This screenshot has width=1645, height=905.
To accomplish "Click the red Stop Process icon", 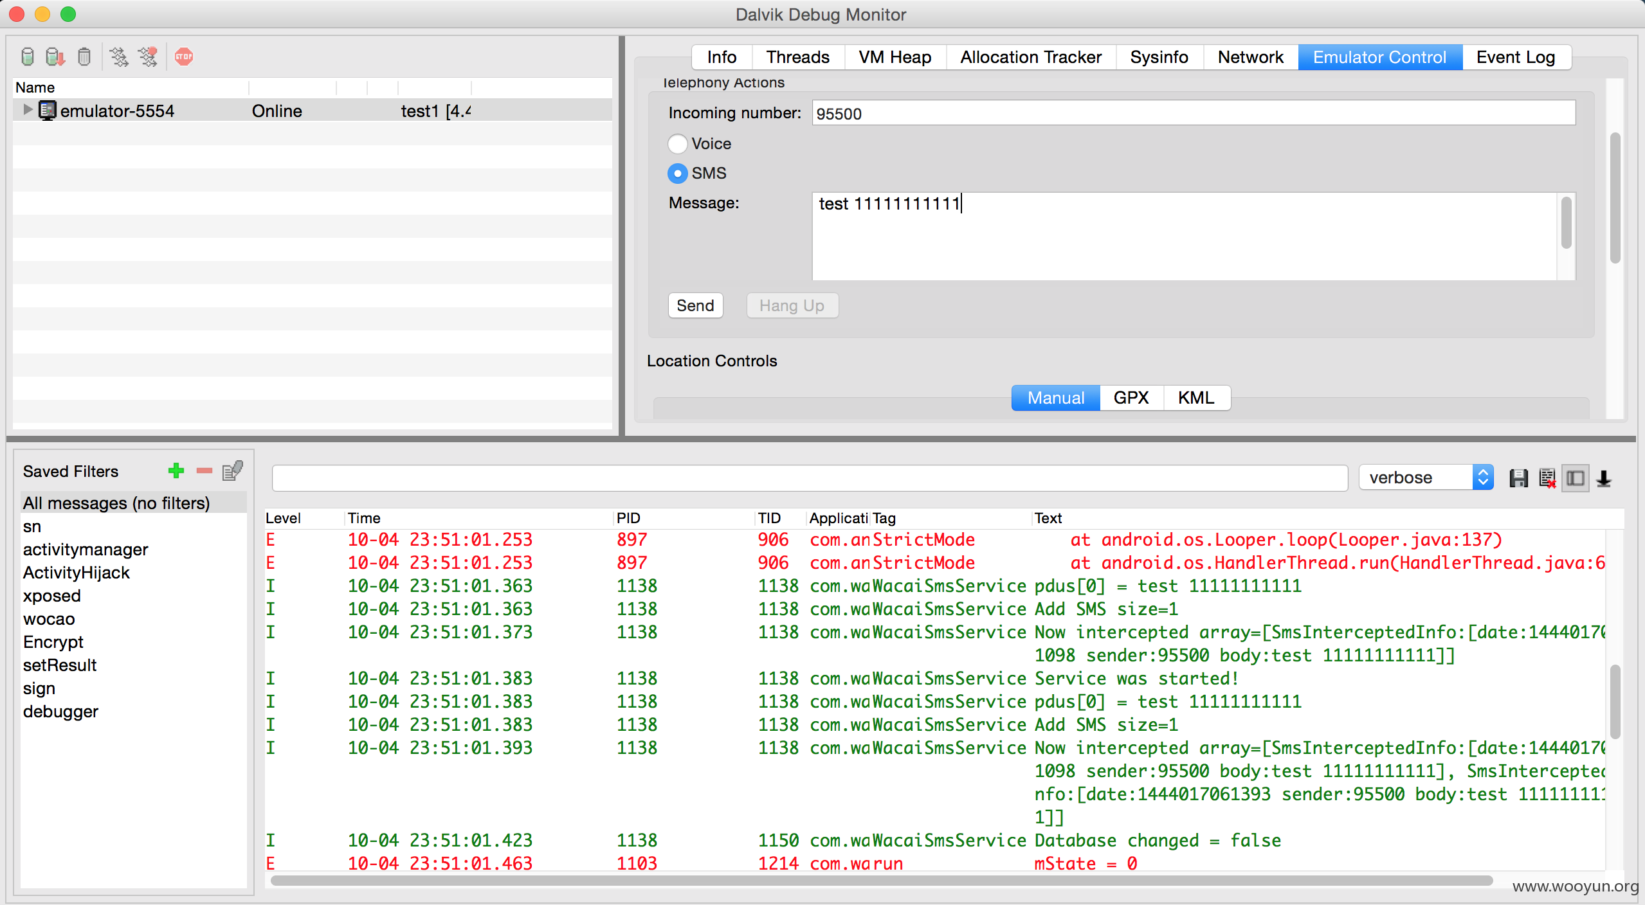I will click(x=184, y=57).
